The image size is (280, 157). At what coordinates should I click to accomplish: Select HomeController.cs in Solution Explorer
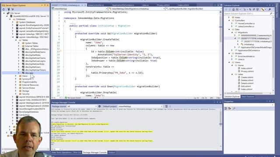coord(246,24)
